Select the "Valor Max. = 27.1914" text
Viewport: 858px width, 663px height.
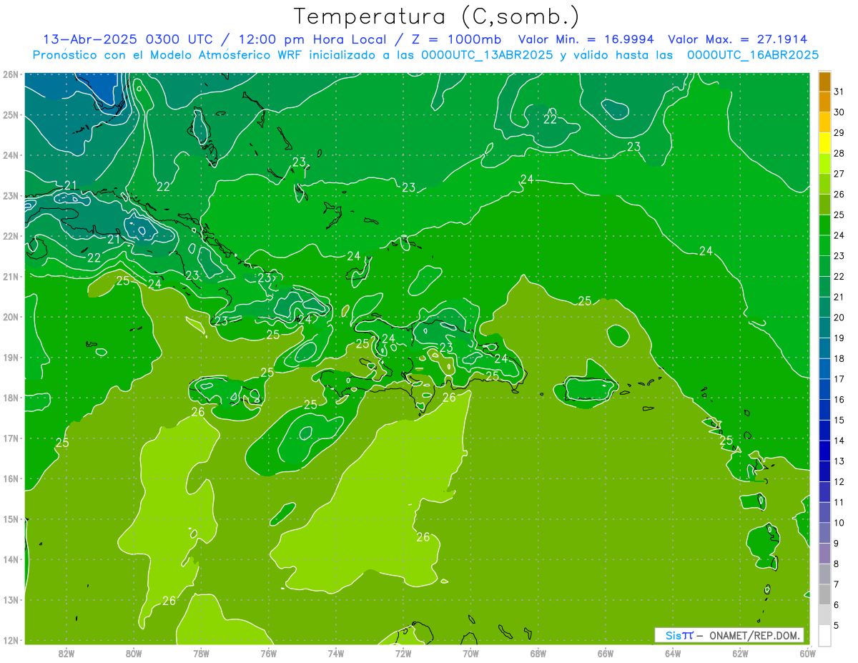coord(738,39)
